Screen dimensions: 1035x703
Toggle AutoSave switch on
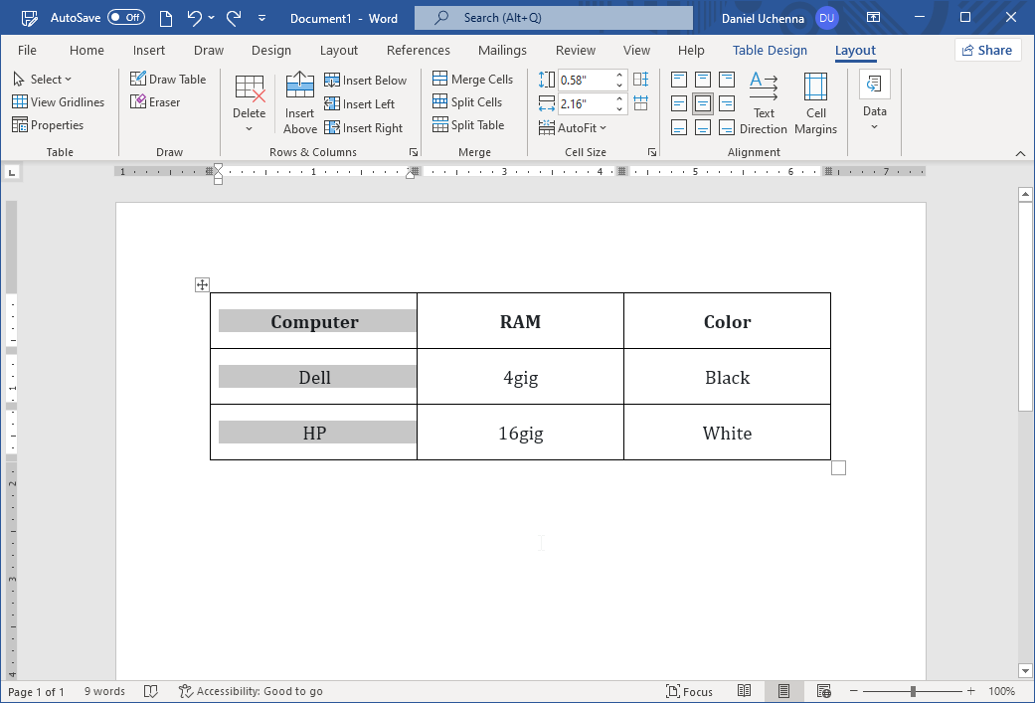click(x=125, y=18)
